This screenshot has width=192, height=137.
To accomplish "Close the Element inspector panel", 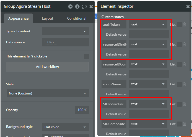I will pyautogui.click(x=188, y=6).
